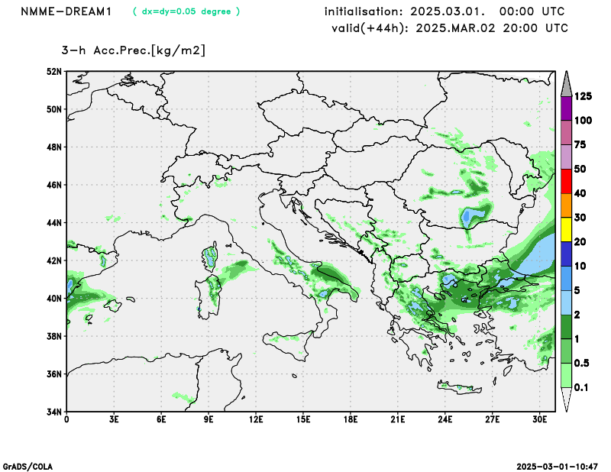611x472 pixels.
Task: Click the 125 colorbar label
Action: pos(583,96)
